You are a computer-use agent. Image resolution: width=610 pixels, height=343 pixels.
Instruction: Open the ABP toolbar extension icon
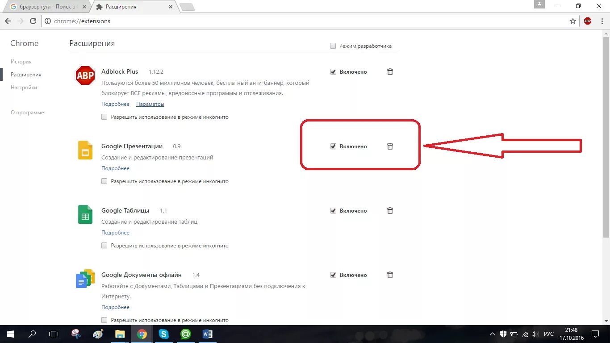click(588, 21)
